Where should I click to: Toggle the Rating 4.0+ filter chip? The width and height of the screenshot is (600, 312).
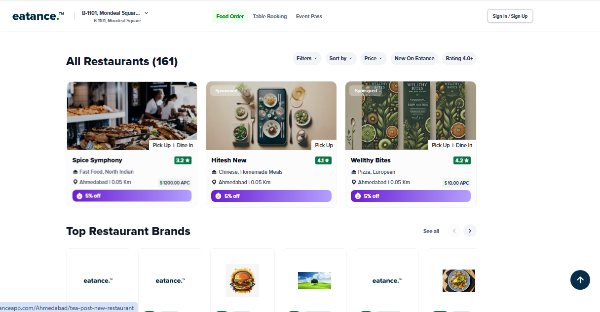(459, 58)
